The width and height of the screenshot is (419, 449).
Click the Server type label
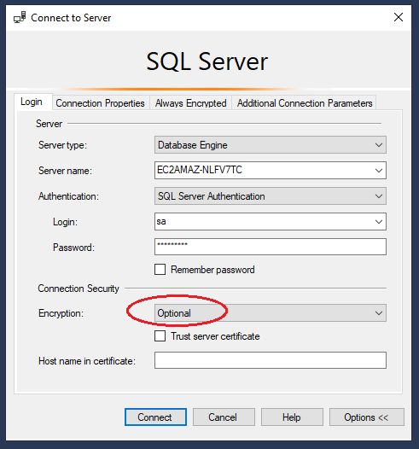(x=62, y=145)
